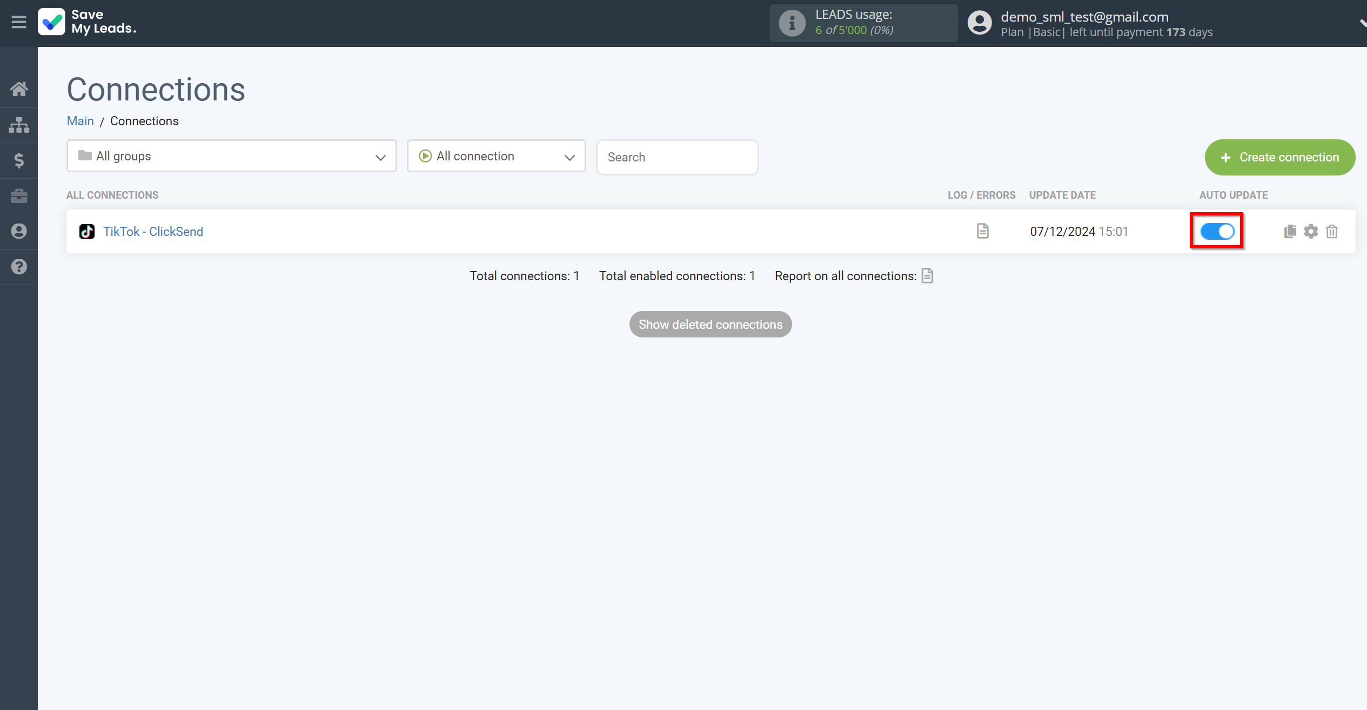Screen dimensions: 1367x710
Task: Toggle the TikTok - ClickSend auto update switch
Action: [1217, 231]
